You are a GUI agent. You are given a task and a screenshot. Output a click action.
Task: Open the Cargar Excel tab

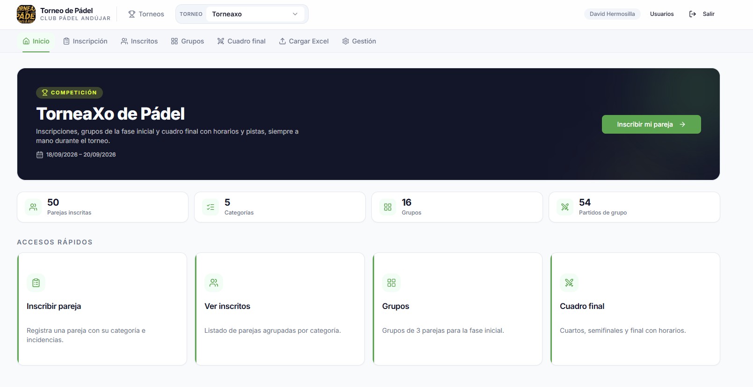pyautogui.click(x=304, y=41)
